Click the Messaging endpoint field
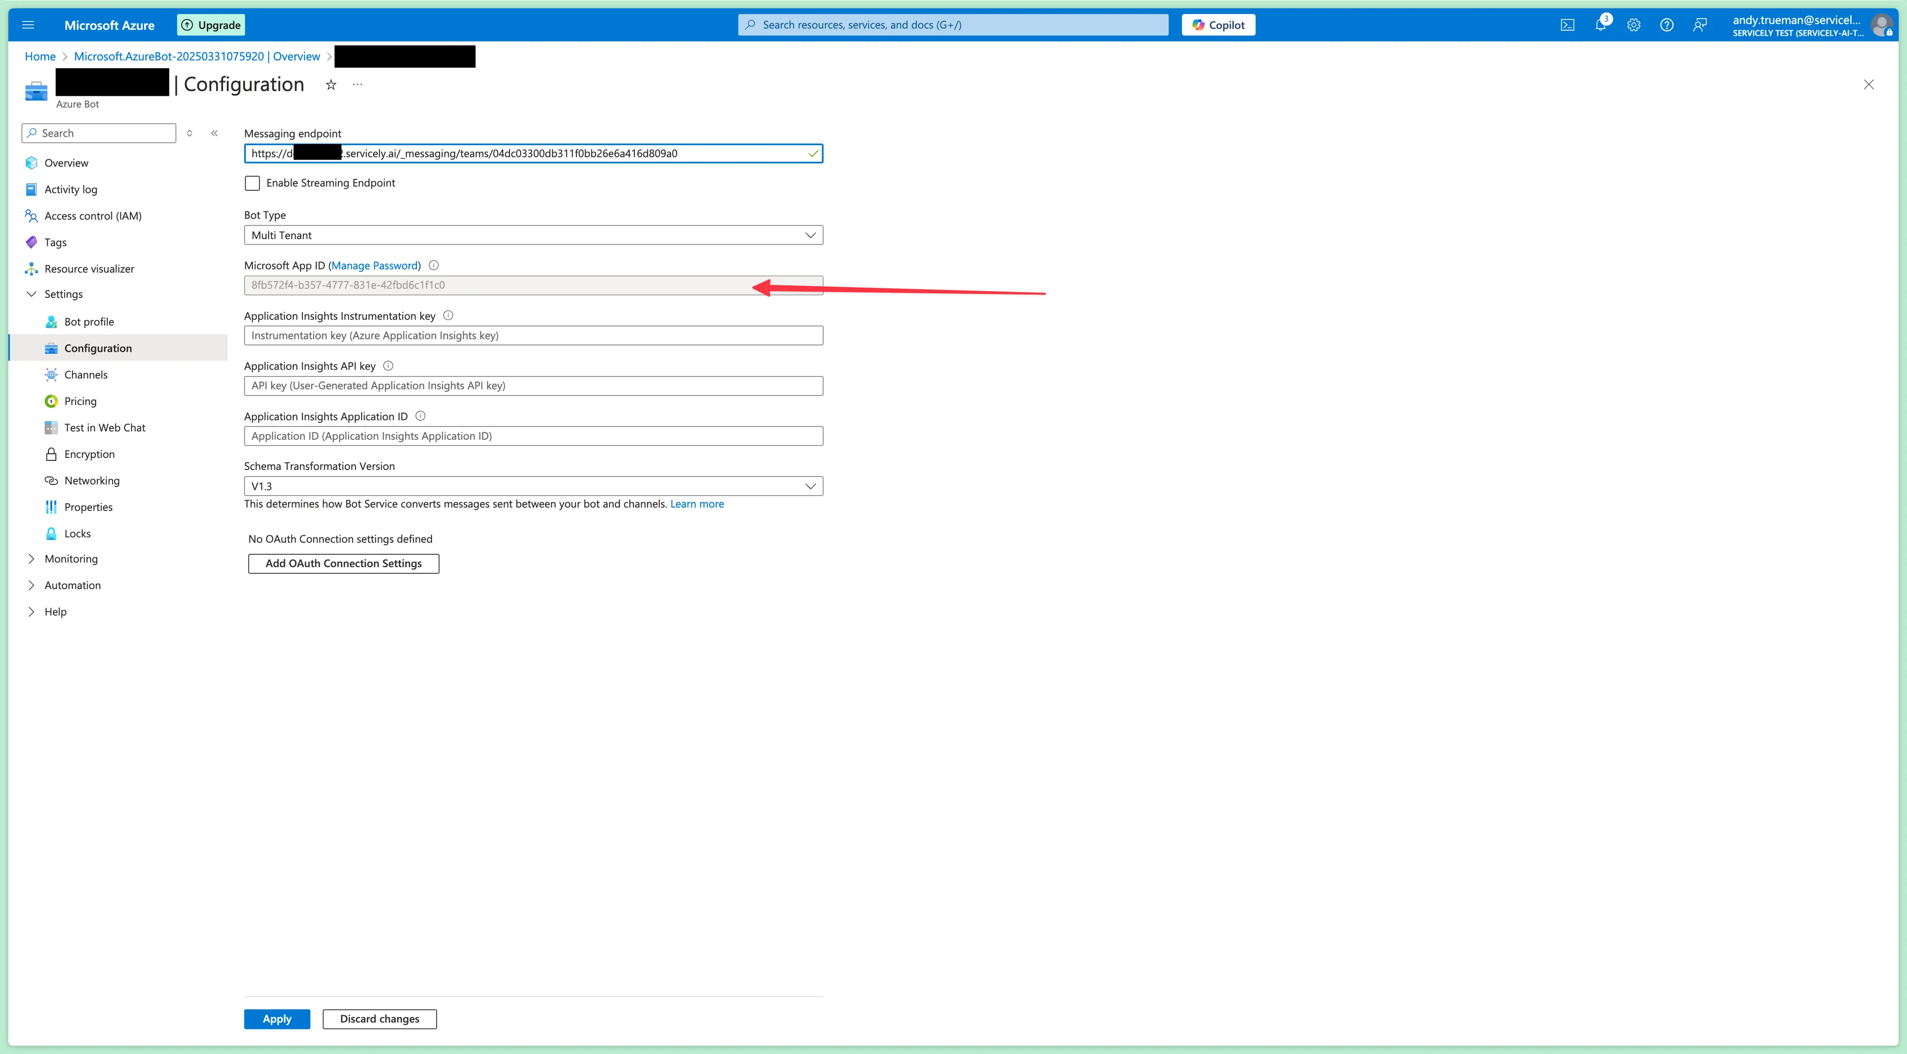The width and height of the screenshot is (1907, 1054). pos(533,154)
